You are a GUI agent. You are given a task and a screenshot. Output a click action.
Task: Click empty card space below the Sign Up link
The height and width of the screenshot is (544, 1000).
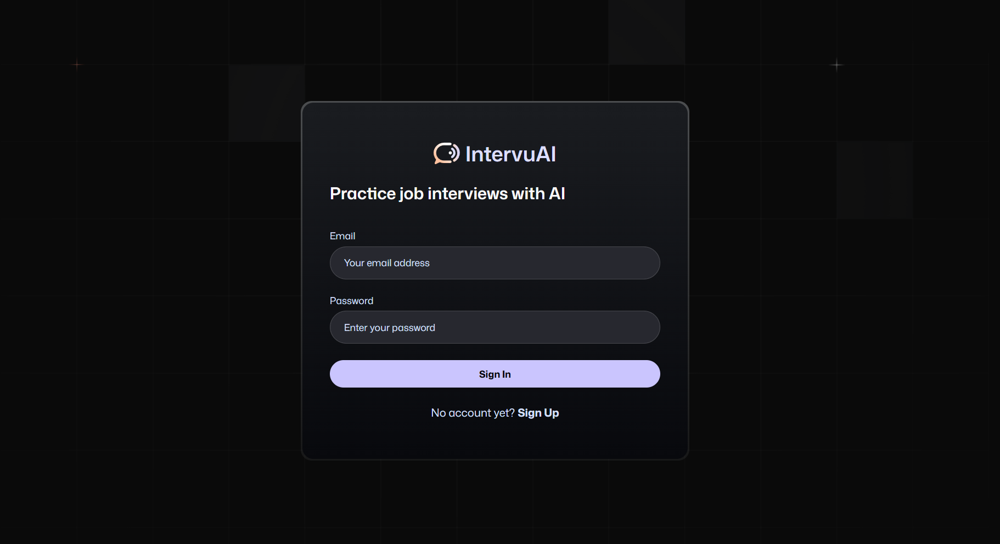coord(494,439)
